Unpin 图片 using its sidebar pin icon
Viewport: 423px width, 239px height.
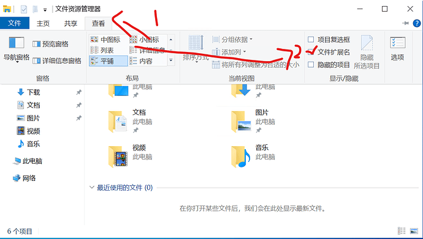point(78,118)
